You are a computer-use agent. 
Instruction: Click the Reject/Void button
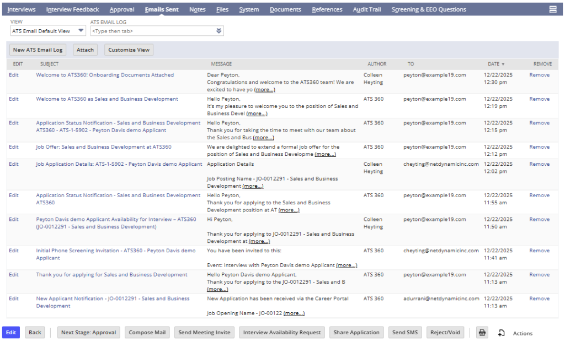[445, 332]
